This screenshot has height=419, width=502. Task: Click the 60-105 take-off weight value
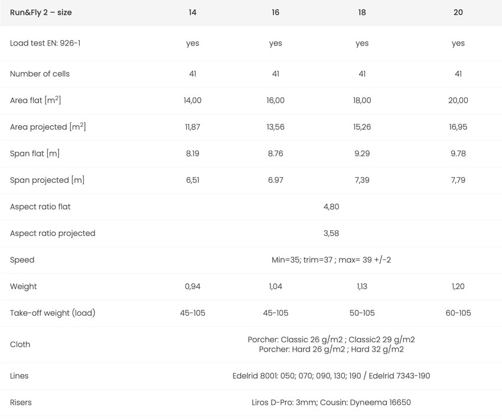[x=458, y=313]
